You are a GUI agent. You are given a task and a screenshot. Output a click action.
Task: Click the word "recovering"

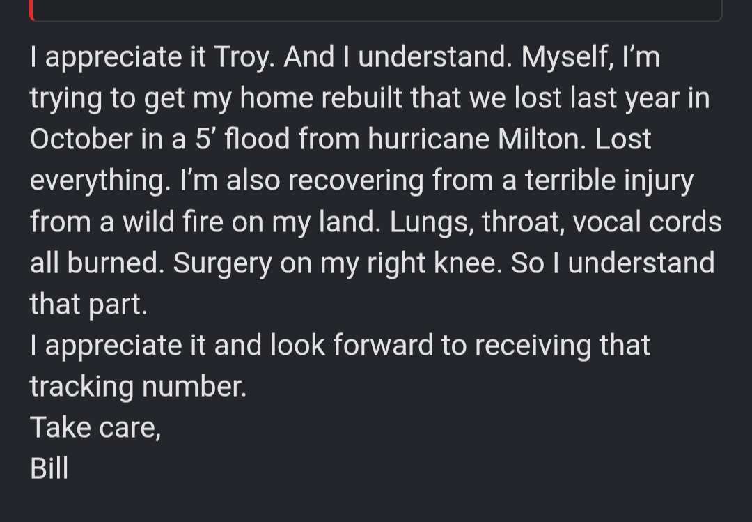point(356,181)
